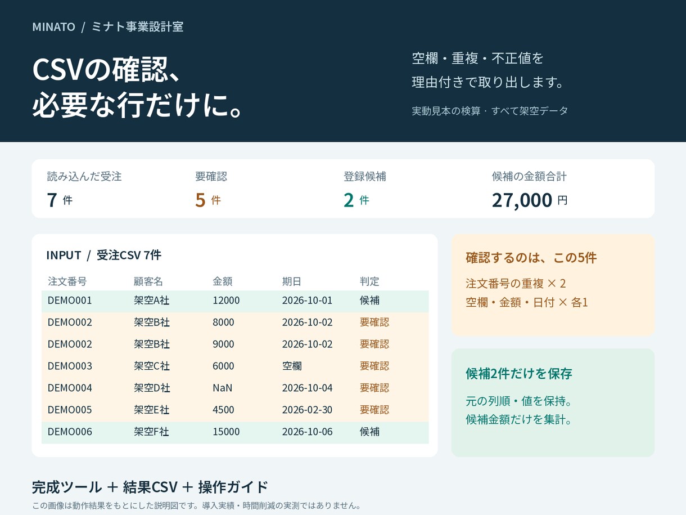Click the '7 件' loaded orders value
This screenshot has width=686, height=515.
tap(60, 200)
